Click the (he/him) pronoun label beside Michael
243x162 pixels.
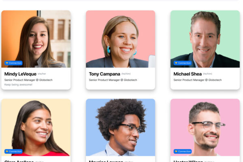[x=207, y=74]
